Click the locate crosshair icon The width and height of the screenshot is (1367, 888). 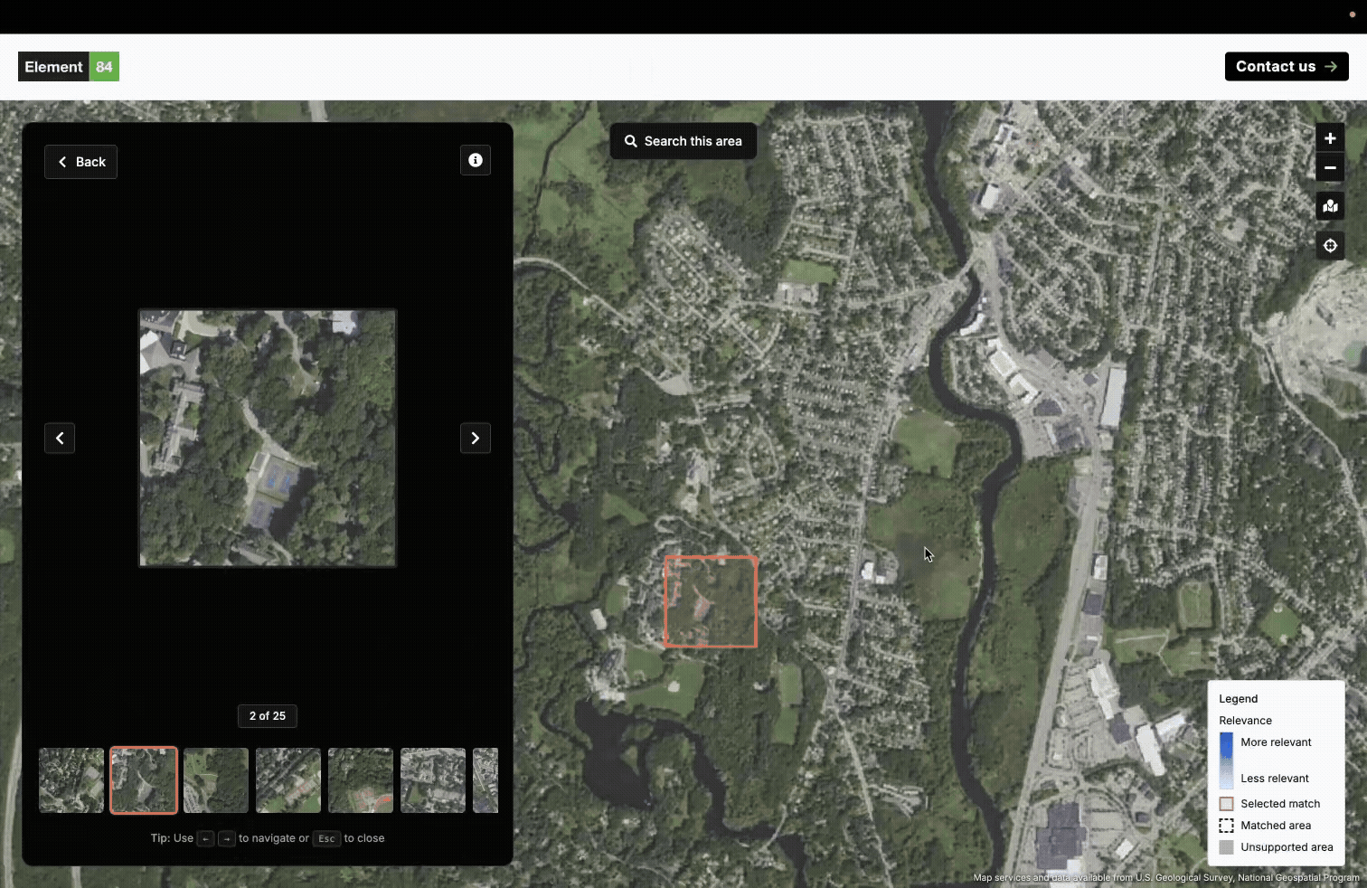pos(1330,246)
